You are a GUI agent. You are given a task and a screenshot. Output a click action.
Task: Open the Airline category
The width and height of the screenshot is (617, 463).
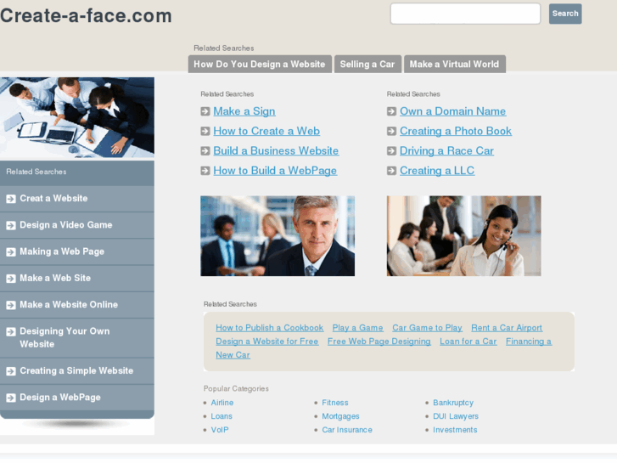pos(222,403)
